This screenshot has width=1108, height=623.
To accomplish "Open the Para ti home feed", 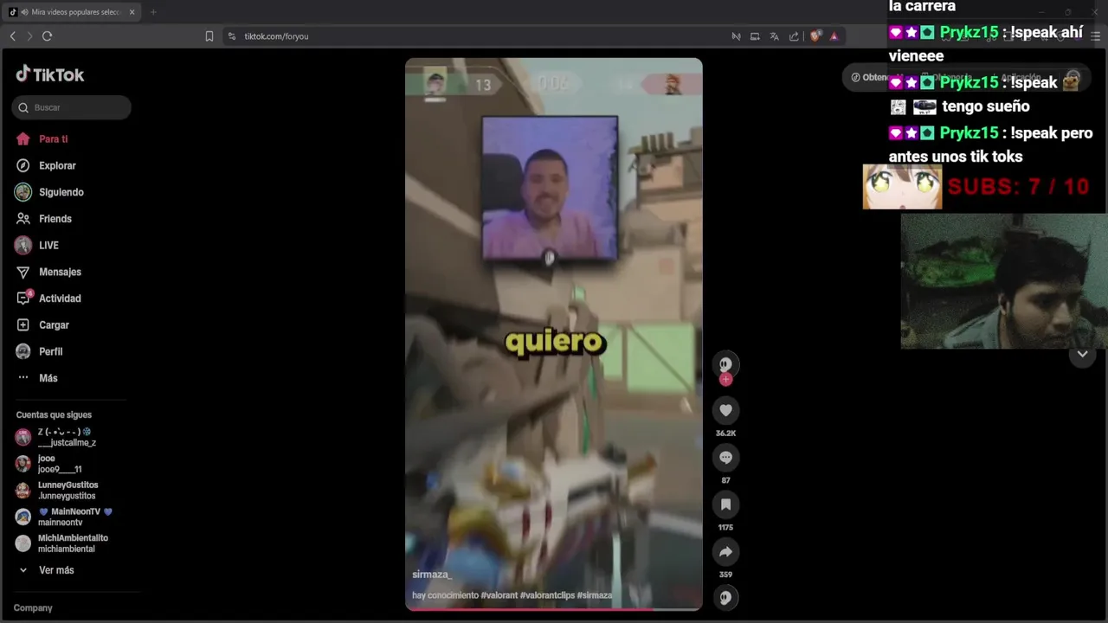I will click(42, 138).
